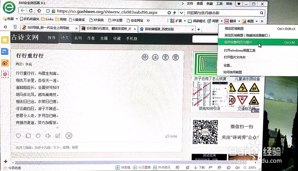Click 名句 in the site navigation

point(78,38)
